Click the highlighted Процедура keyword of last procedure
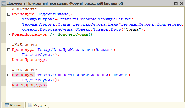 click(23, 75)
